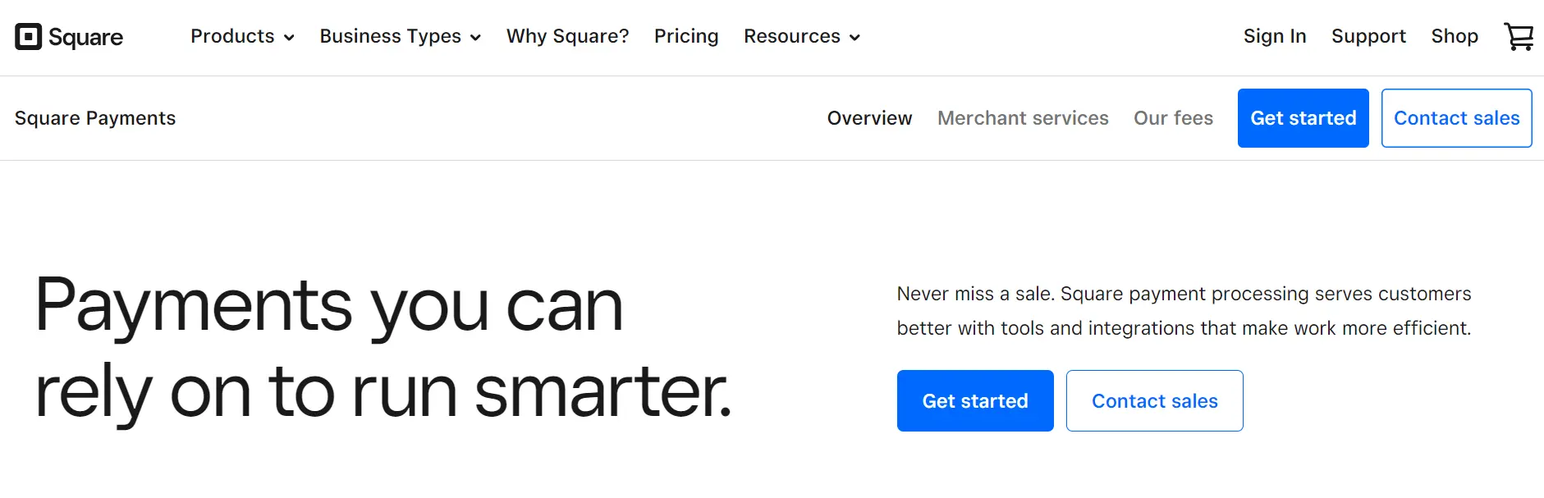Click the Sign In link
Screen dimensions: 1544x498
pyautogui.click(x=1275, y=37)
